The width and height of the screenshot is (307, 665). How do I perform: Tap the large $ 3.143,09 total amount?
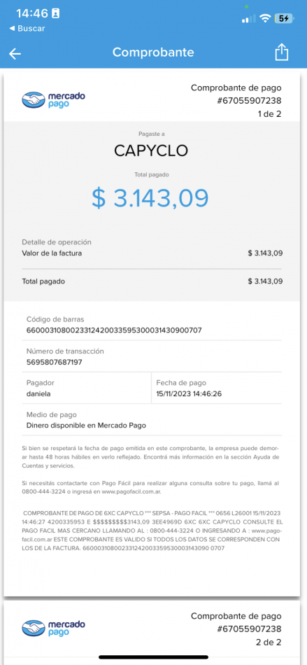pos(150,197)
